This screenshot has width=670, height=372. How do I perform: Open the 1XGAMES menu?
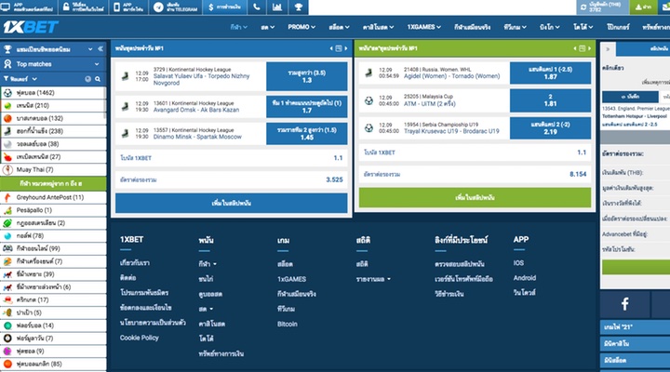[x=423, y=27]
